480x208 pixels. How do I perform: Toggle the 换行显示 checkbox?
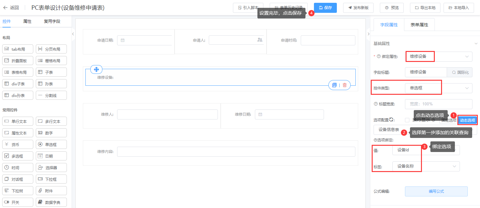click(407, 120)
